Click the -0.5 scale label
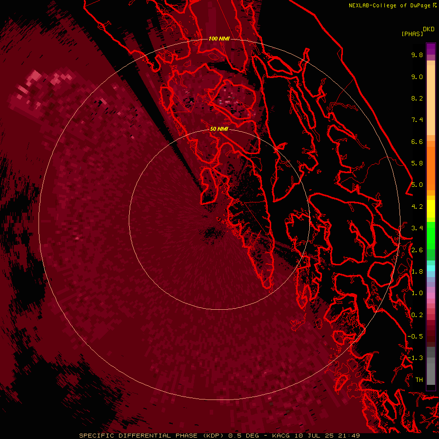 (x=415, y=337)
